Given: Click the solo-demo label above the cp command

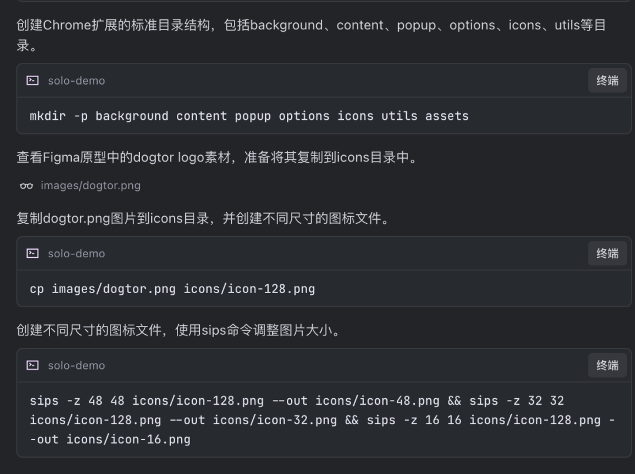Looking at the screenshot, I should [x=76, y=253].
